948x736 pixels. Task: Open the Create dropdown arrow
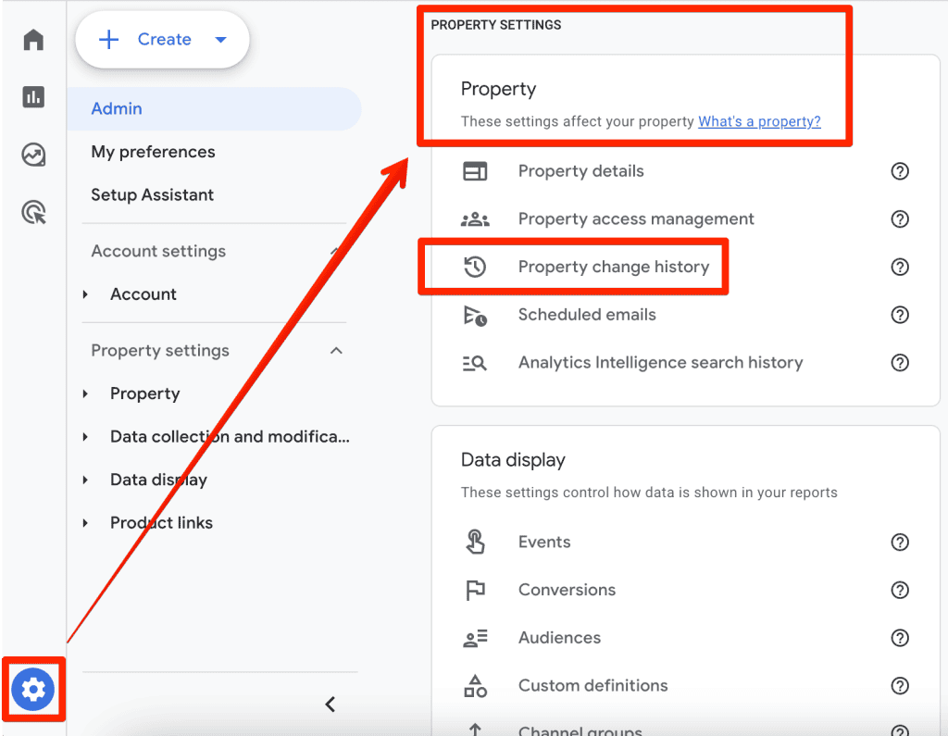[x=220, y=40]
